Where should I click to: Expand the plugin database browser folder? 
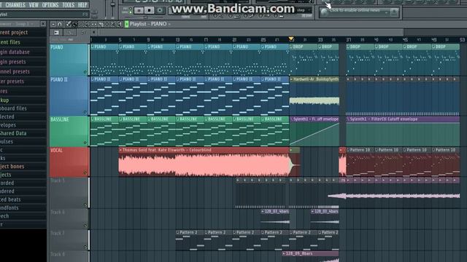pyautogui.click(x=15, y=52)
